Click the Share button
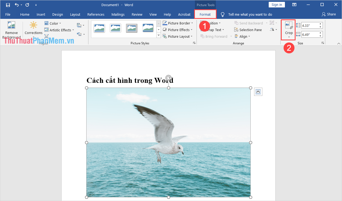Viewport: 342px width, 201px height. (329, 14)
